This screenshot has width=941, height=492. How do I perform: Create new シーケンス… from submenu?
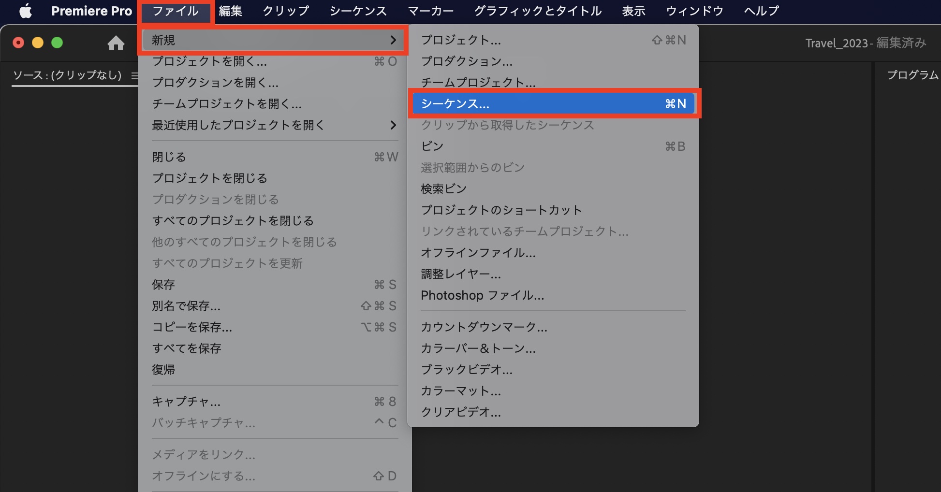click(x=553, y=103)
